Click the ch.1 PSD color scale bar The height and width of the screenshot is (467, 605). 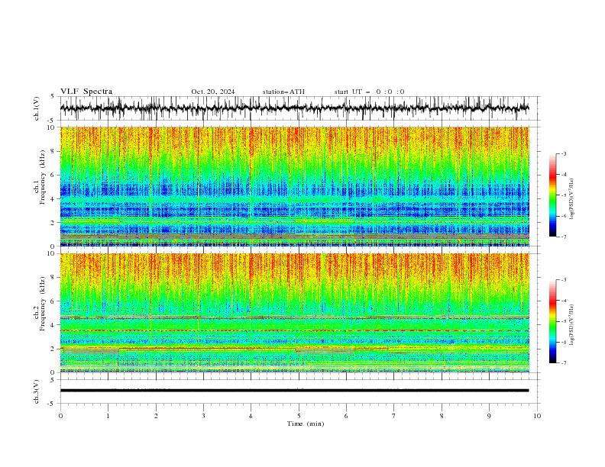(x=552, y=195)
